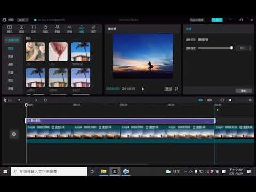Image resolution: width=256 pixels, height=192 pixels.
Task: Open File Explorer from the taskbar
Action: coord(104,172)
